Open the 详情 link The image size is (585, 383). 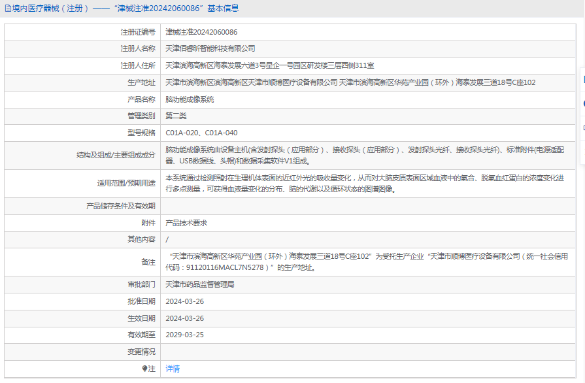coord(173,369)
